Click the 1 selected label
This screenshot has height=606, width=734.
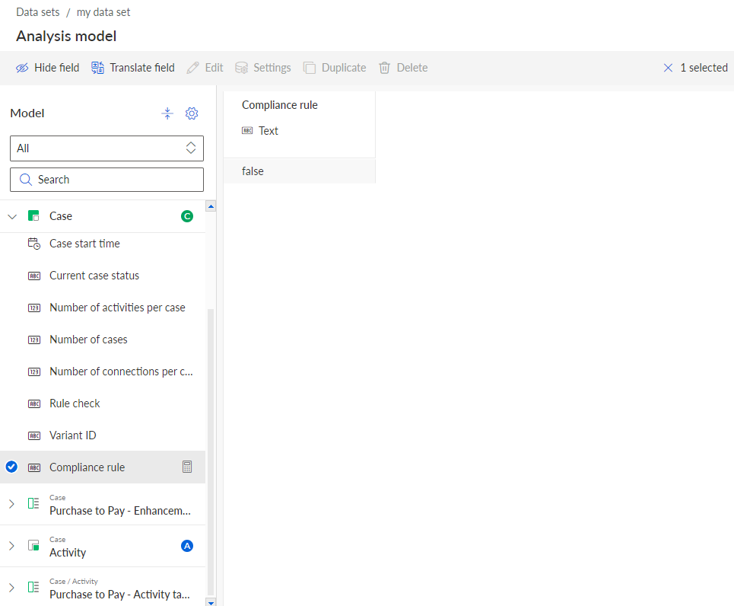pyautogui.click(x=704, y=68)
